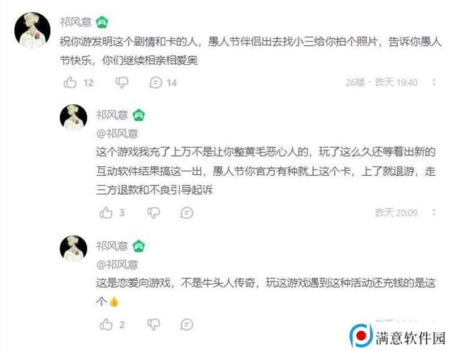454x350 pixels.
Task: Like the last reply with 2 likes
Action: [106, 324]
